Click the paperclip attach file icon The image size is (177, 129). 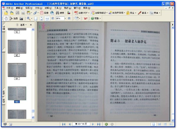coord(35,13)
